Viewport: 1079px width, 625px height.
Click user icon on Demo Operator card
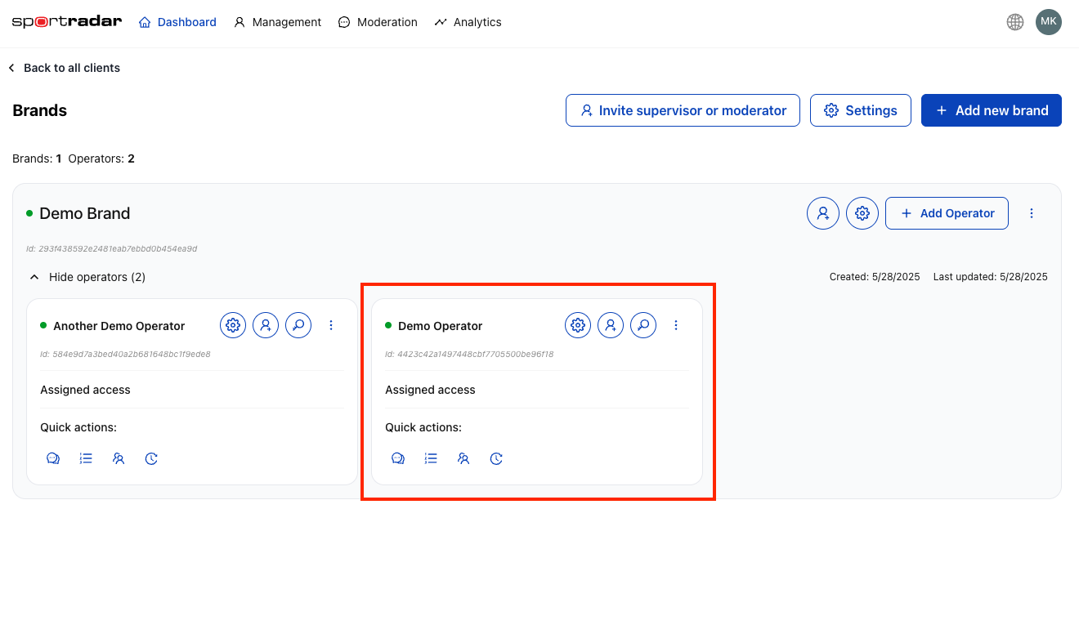pos(611,325)
